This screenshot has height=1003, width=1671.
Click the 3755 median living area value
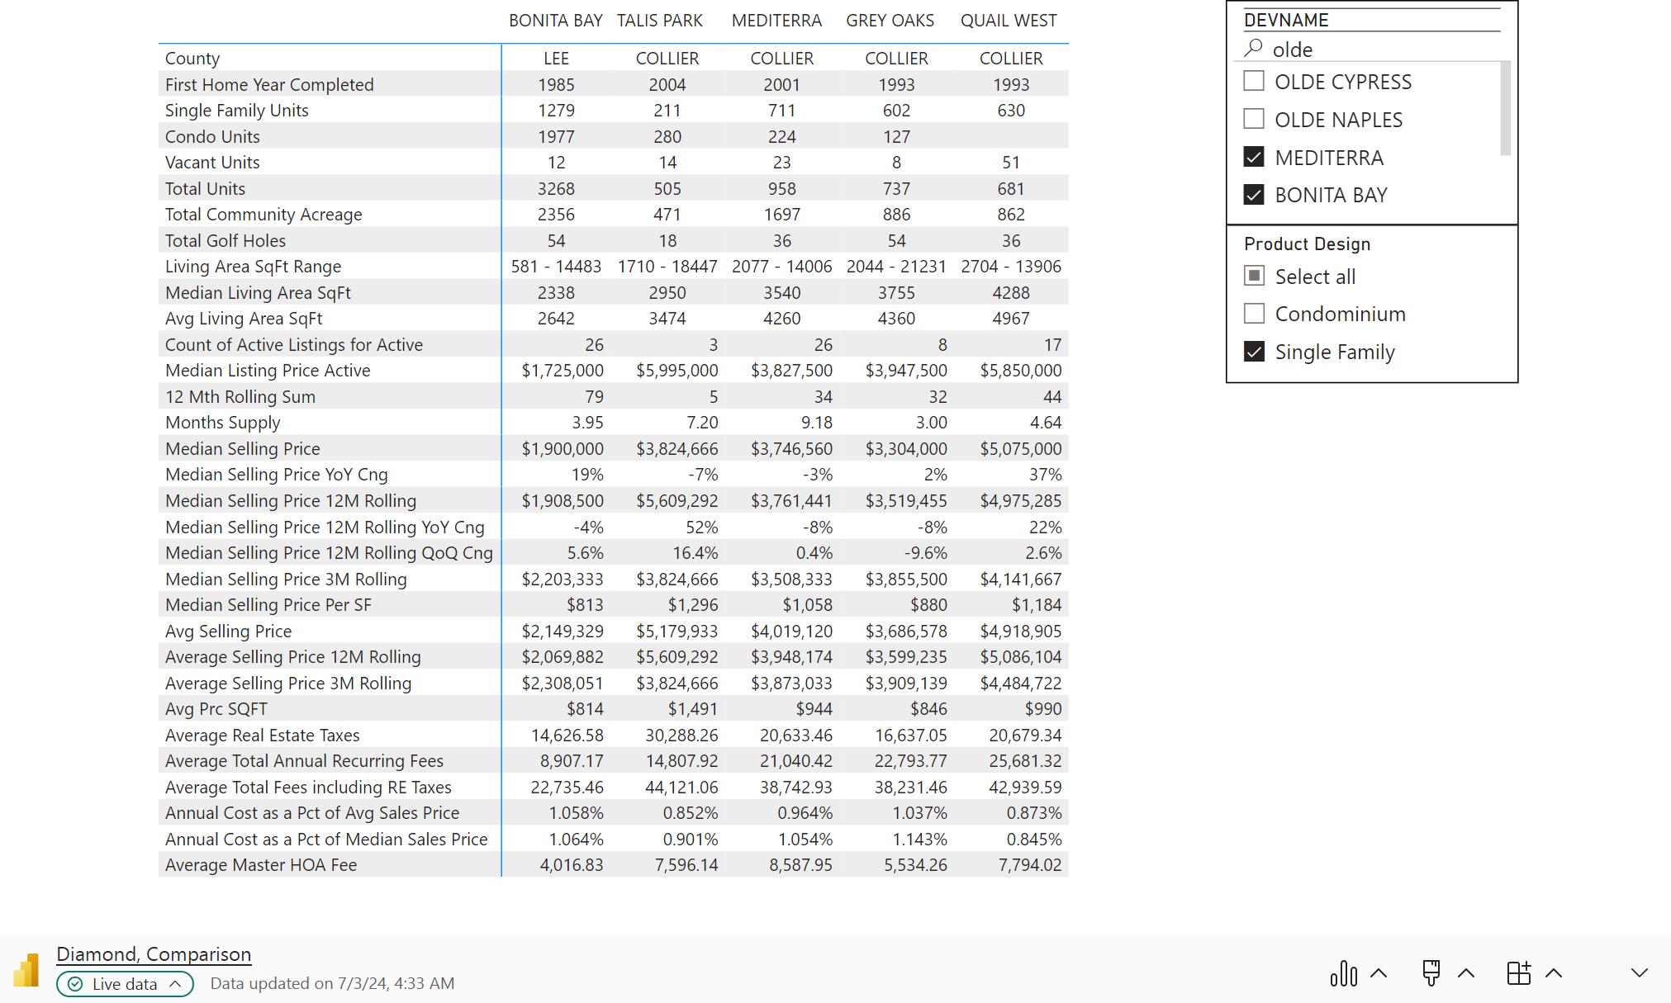tap(896, 293)
